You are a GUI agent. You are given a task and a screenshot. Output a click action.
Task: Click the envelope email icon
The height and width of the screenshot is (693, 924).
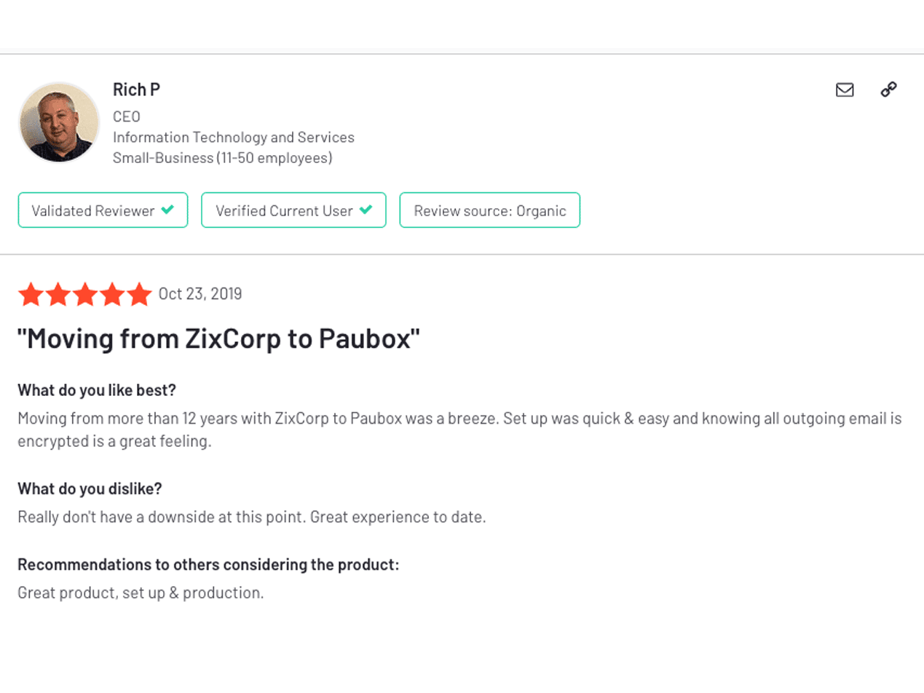tap(845, 90)
